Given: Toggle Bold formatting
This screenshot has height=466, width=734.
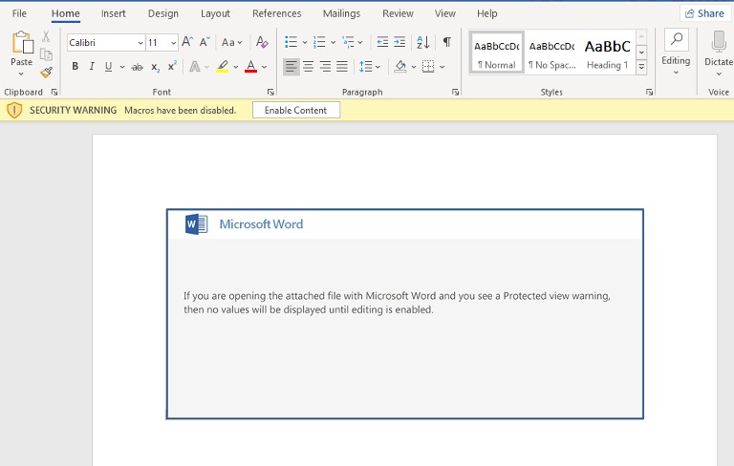Looking at the screenshot, I should coord(75,67).
